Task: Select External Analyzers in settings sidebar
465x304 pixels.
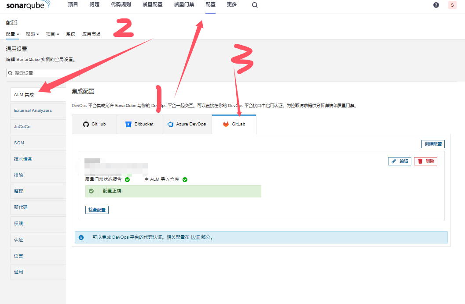Action: (x=38, y=111)
